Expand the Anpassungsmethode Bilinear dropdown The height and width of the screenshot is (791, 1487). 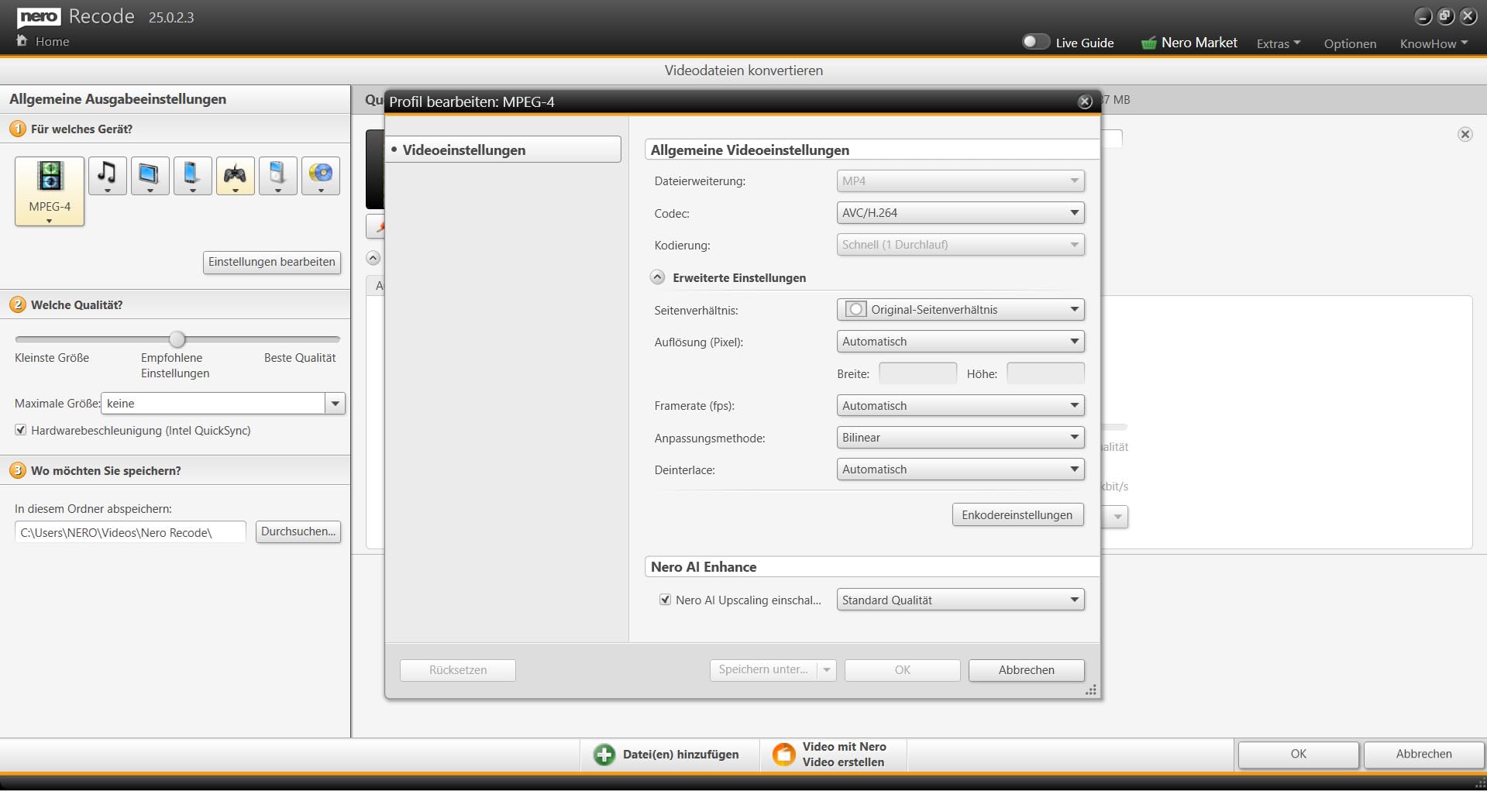[960, 438]
